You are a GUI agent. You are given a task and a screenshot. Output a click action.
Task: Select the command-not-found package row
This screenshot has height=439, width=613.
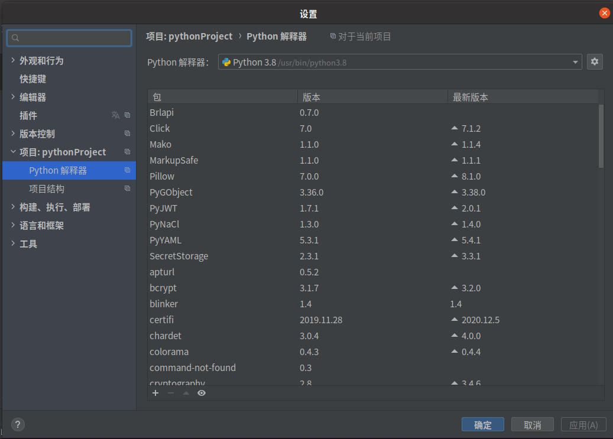point(373,368)
